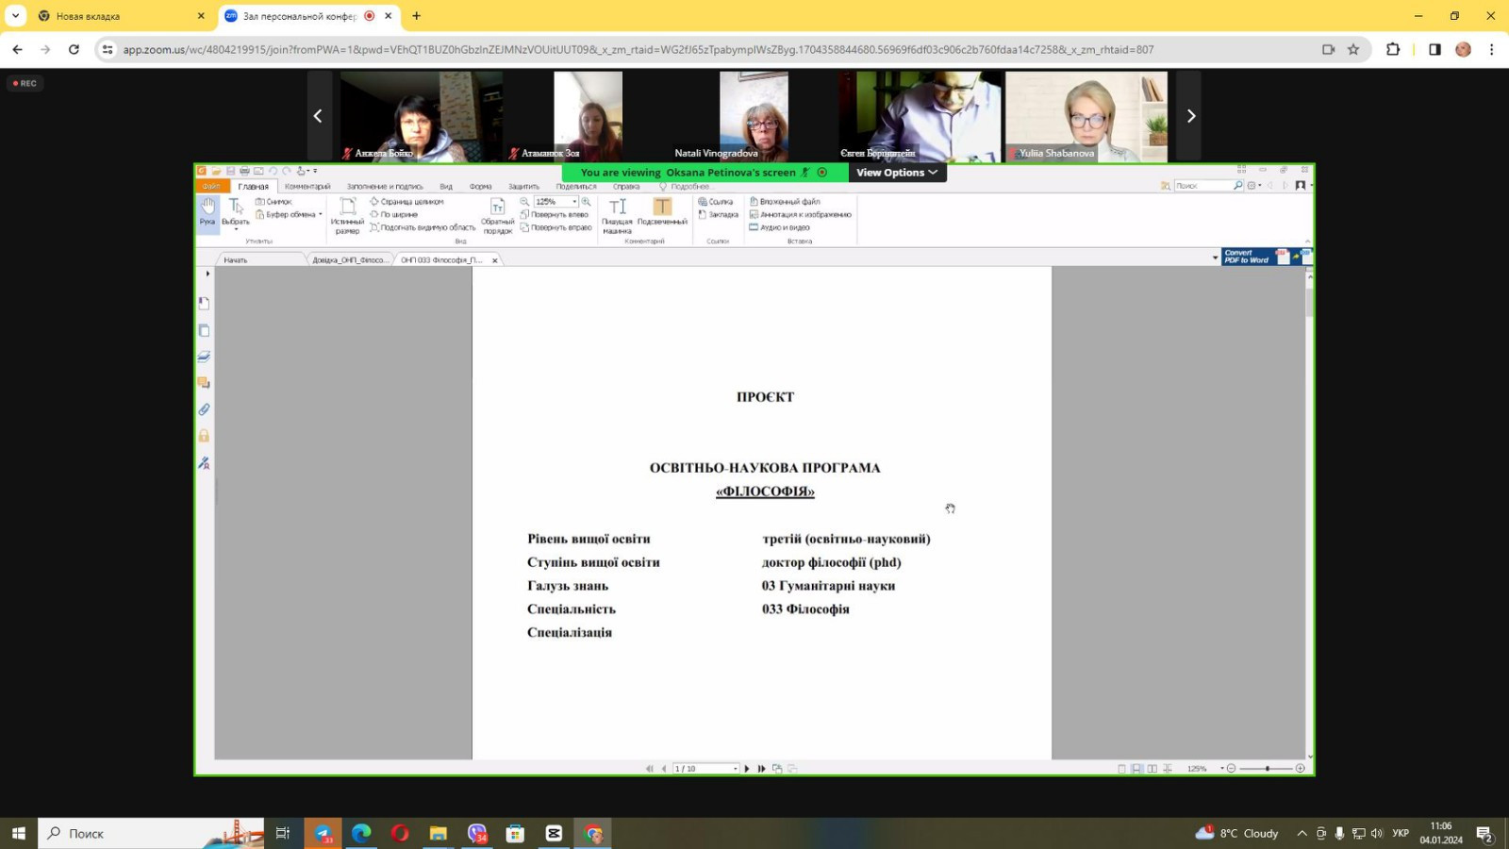Select Natali Vinogradova's video thumbnail
Image resolution: width=1509 pixels, height=849 pixels.
(x=754, y=116)
